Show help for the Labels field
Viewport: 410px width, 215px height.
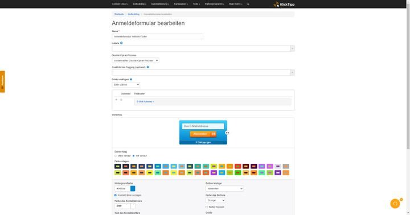(x=121, y=43)
